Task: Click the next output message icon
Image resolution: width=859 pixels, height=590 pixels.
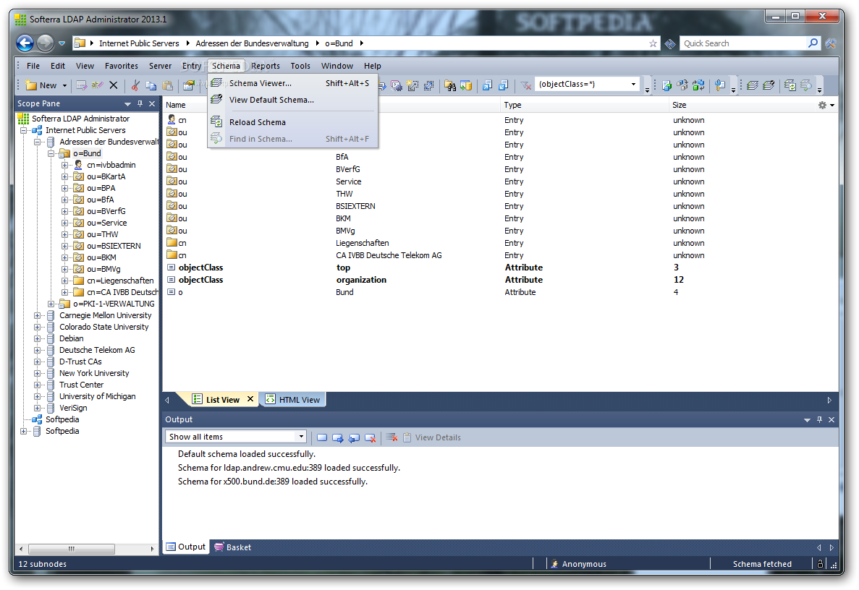Action: (337, 437)
